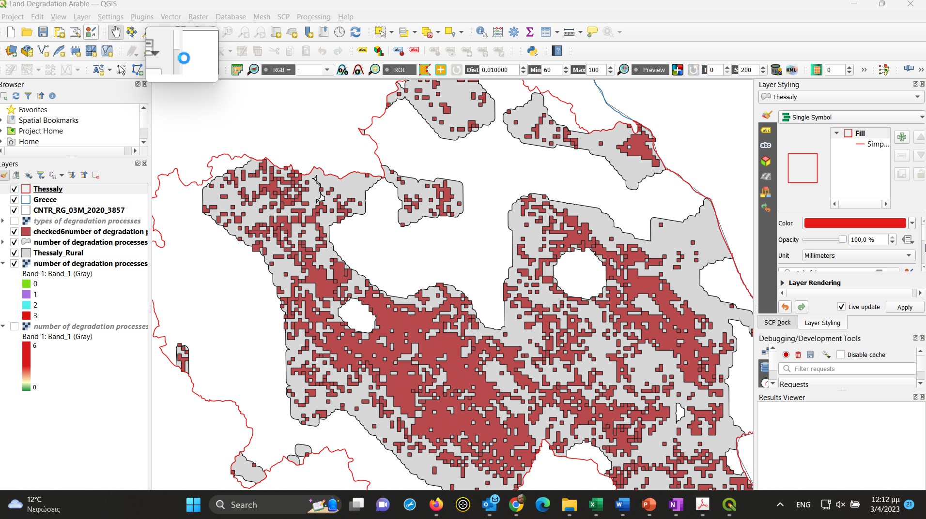This screenshot has width=926, height=519.
Task: Open the red fill Color swatch
Action: (853, 223)
